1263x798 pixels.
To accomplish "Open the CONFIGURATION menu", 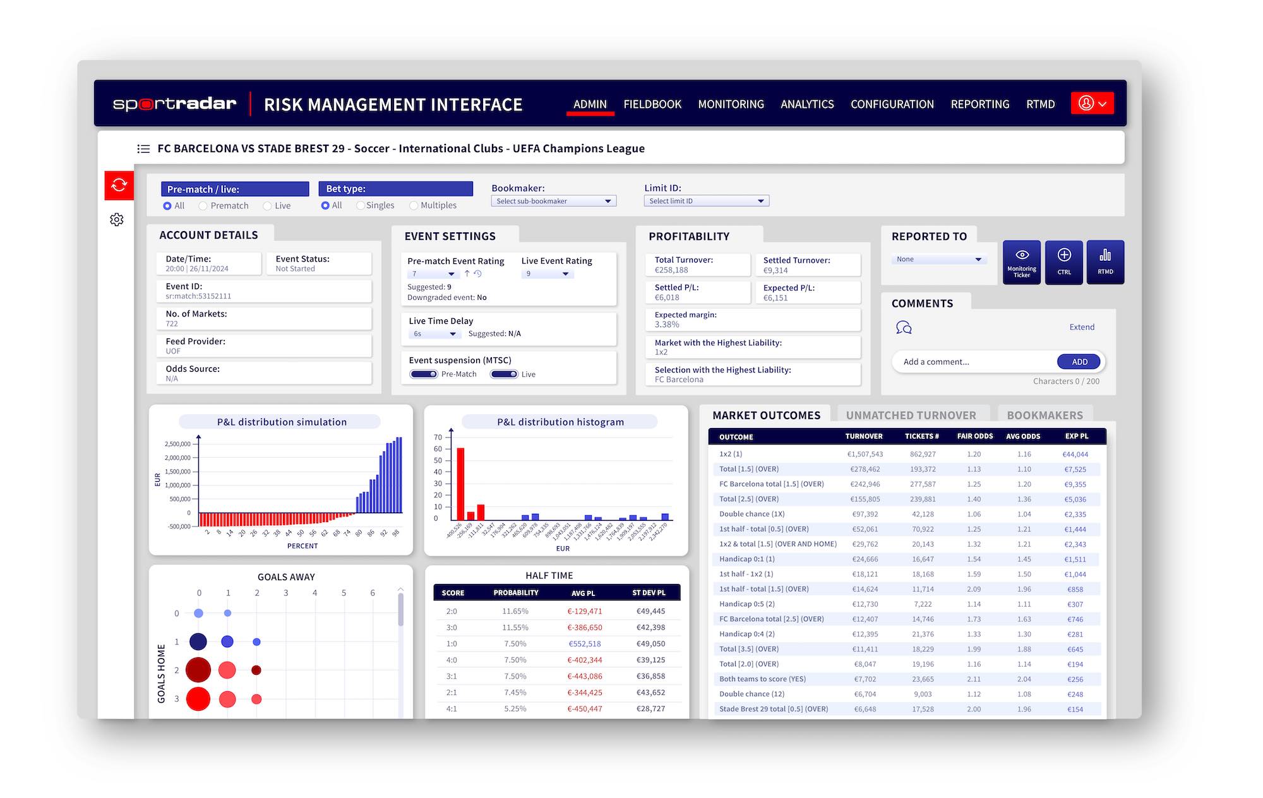I will coord(892,104).
